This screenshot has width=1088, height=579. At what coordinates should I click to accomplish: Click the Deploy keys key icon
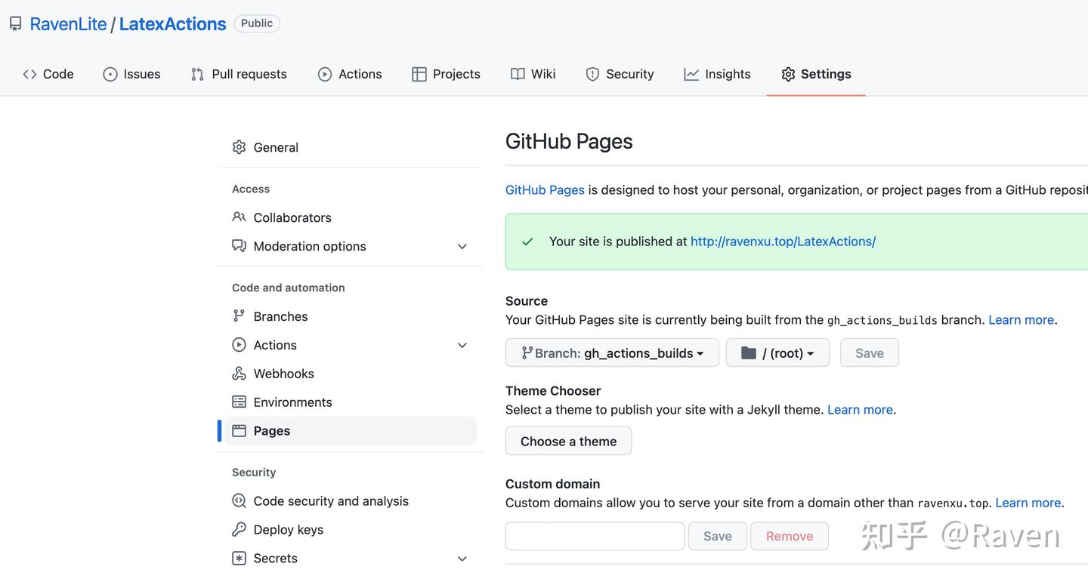click(239, 529)
